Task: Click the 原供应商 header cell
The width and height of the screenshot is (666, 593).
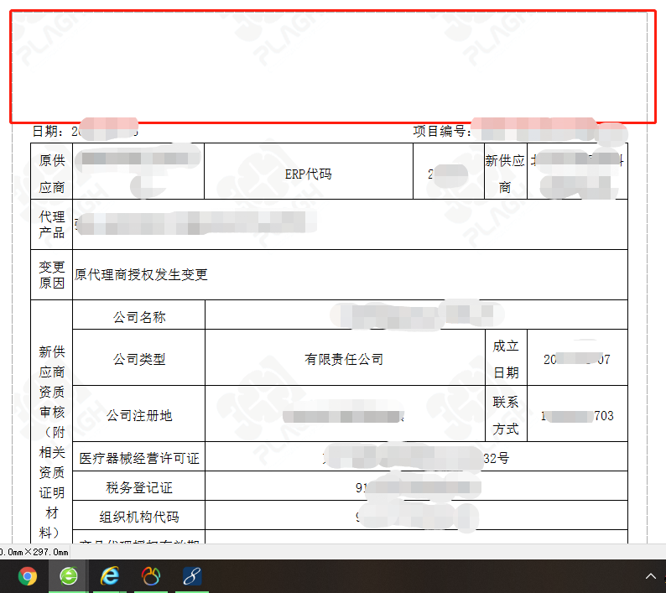Action: coord(52,171)
